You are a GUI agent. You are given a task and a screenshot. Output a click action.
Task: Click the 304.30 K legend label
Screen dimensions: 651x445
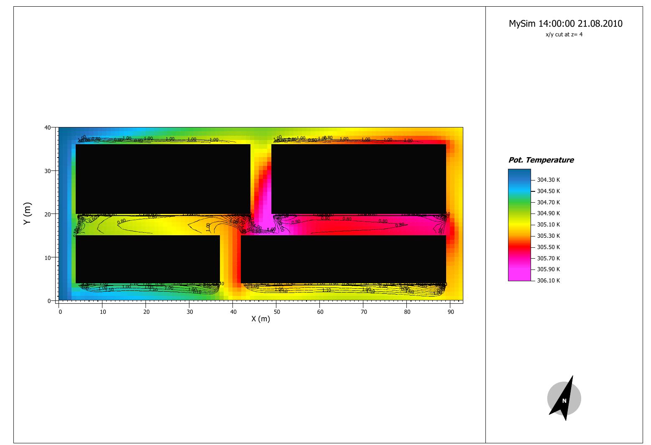point(548,180)
